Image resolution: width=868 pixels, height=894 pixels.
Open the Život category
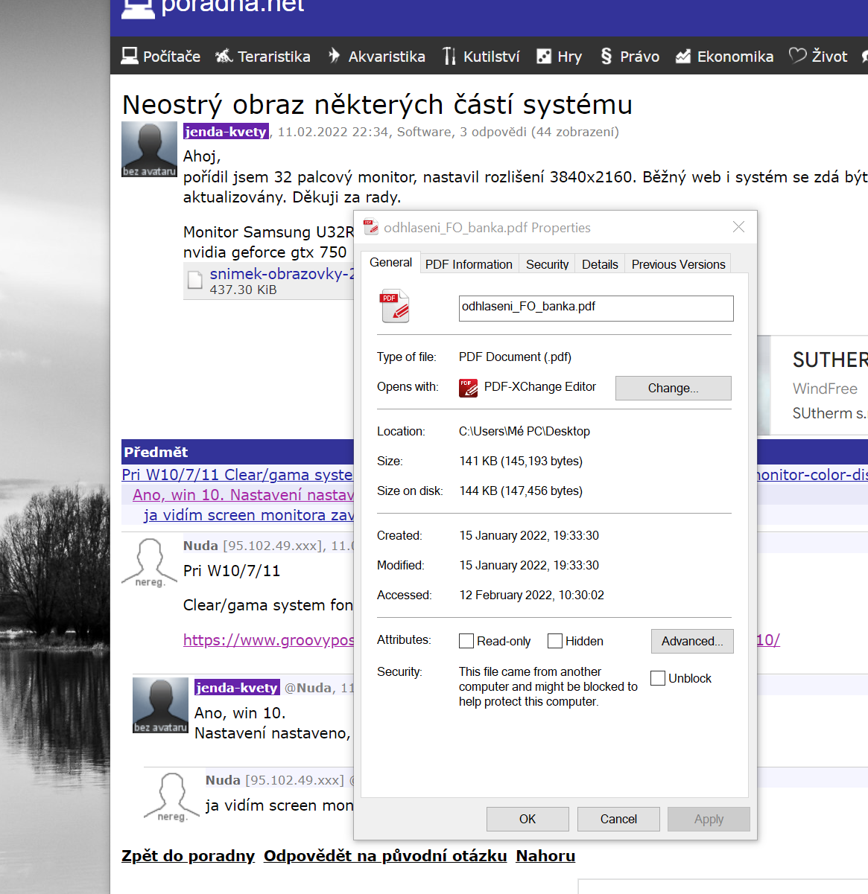(x=818, y=57)
